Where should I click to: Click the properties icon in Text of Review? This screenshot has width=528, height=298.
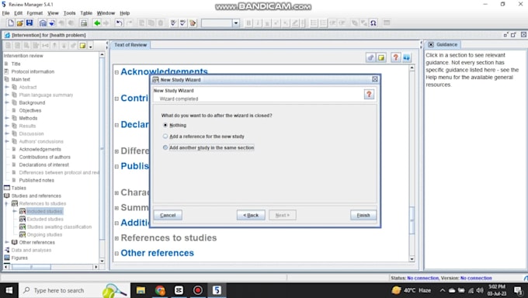tap(370, 57)
